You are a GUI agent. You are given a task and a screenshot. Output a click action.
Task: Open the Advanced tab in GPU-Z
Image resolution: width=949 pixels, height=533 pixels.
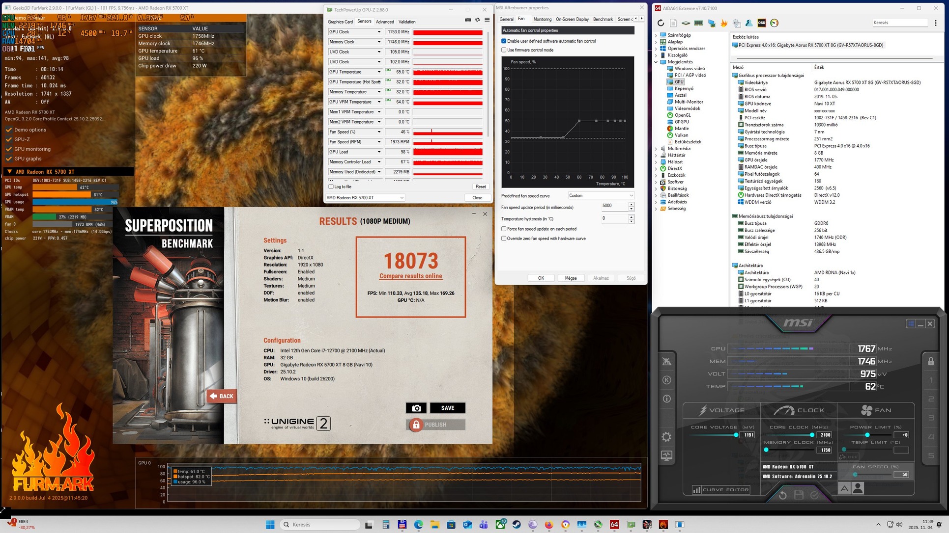coord(385,22)
